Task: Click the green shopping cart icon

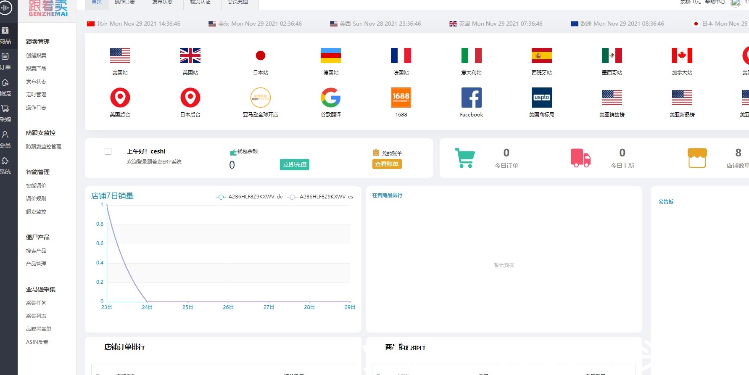Action: tap(465, 158)
